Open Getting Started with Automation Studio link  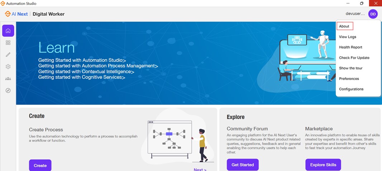tap(82, 60)
